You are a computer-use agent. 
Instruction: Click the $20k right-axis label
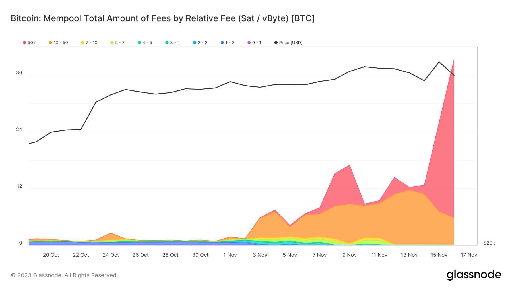(x=489, y=243)
